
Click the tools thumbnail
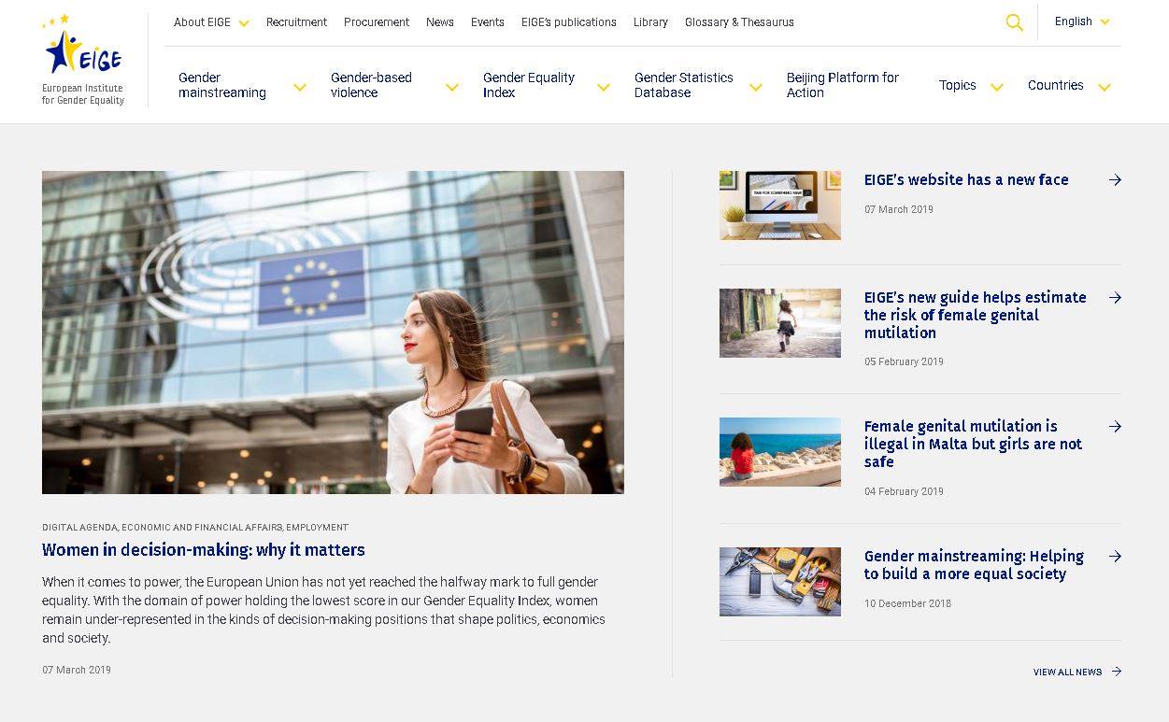tap(780, 582)
